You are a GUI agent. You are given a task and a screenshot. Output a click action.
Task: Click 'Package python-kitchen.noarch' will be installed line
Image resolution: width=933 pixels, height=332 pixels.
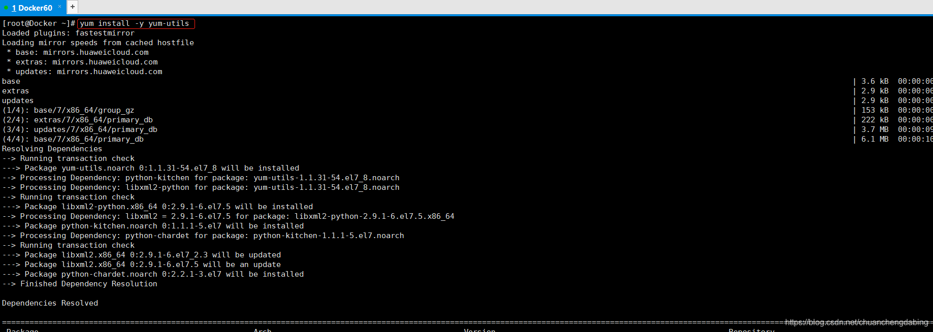click(153, 226)
